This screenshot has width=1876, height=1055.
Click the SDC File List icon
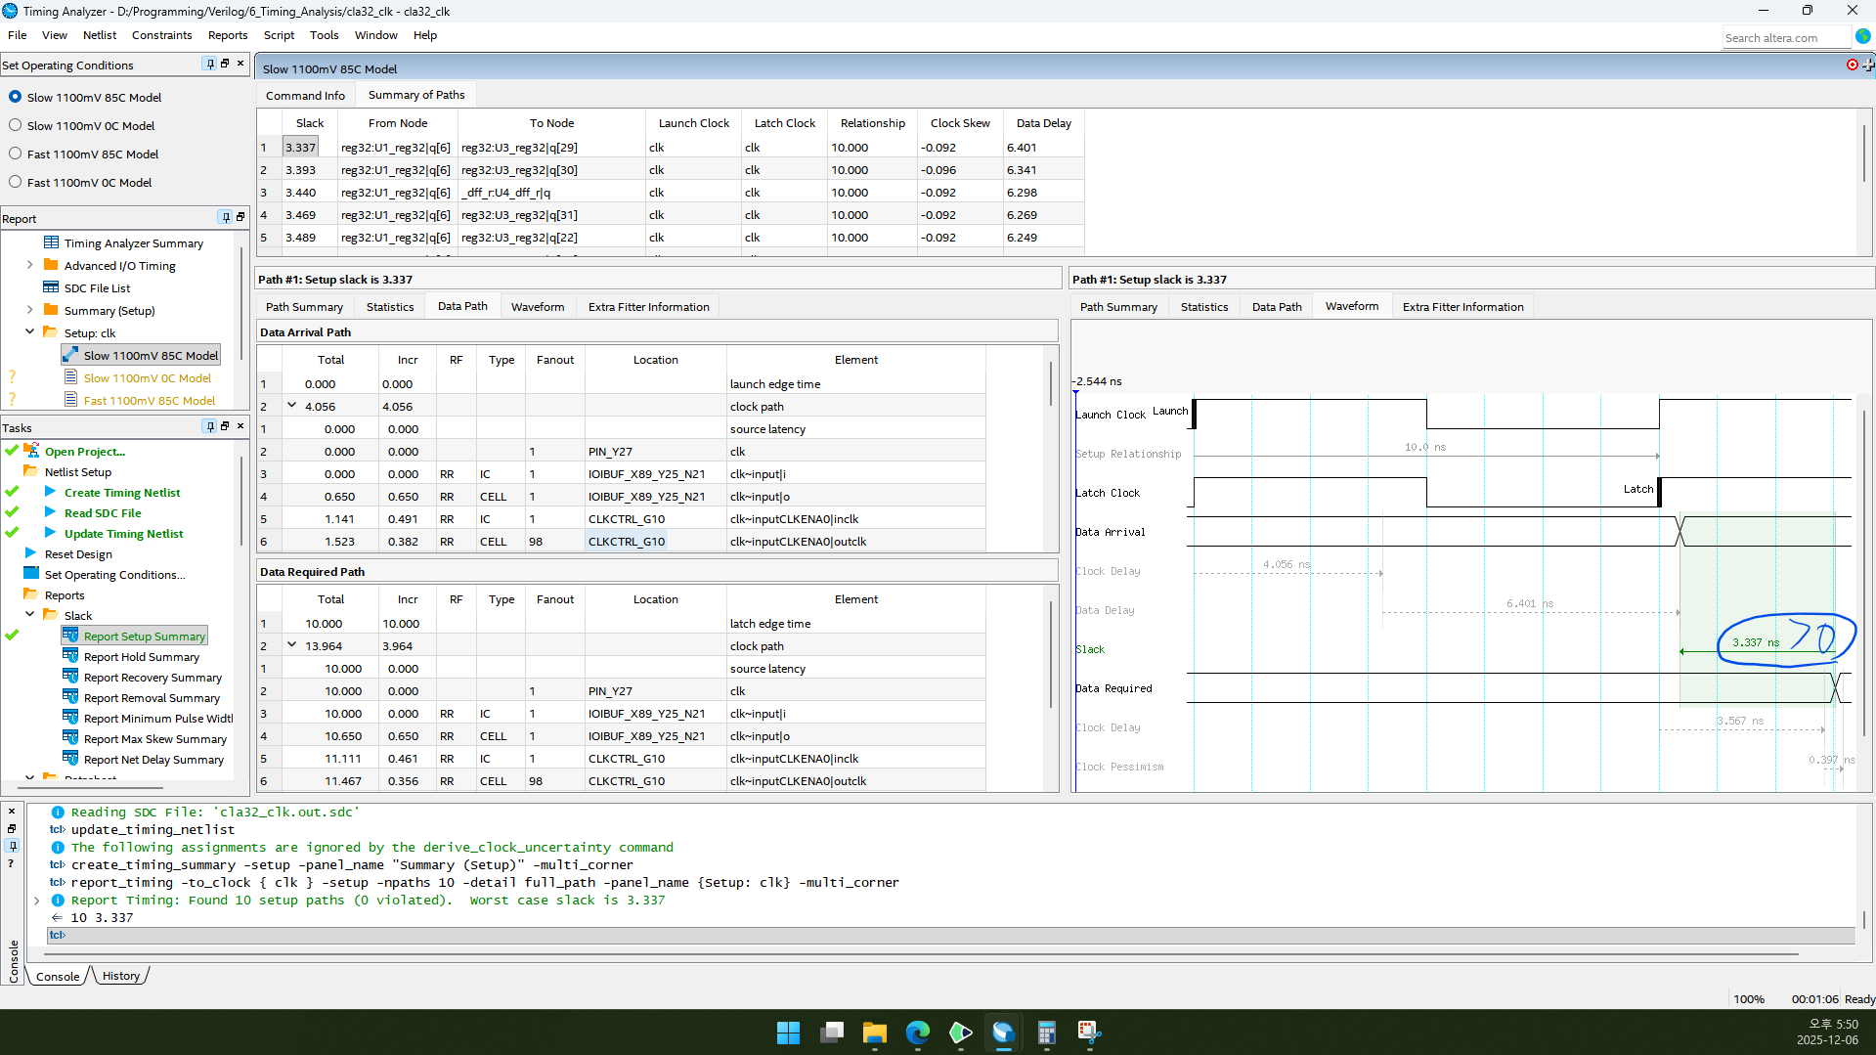point(51,287)
